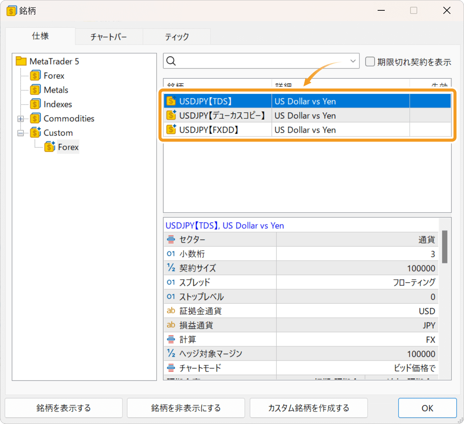Enable 期限切れ契約を表示 checkbox
The image size is (464, 424).
click(370, 62)
